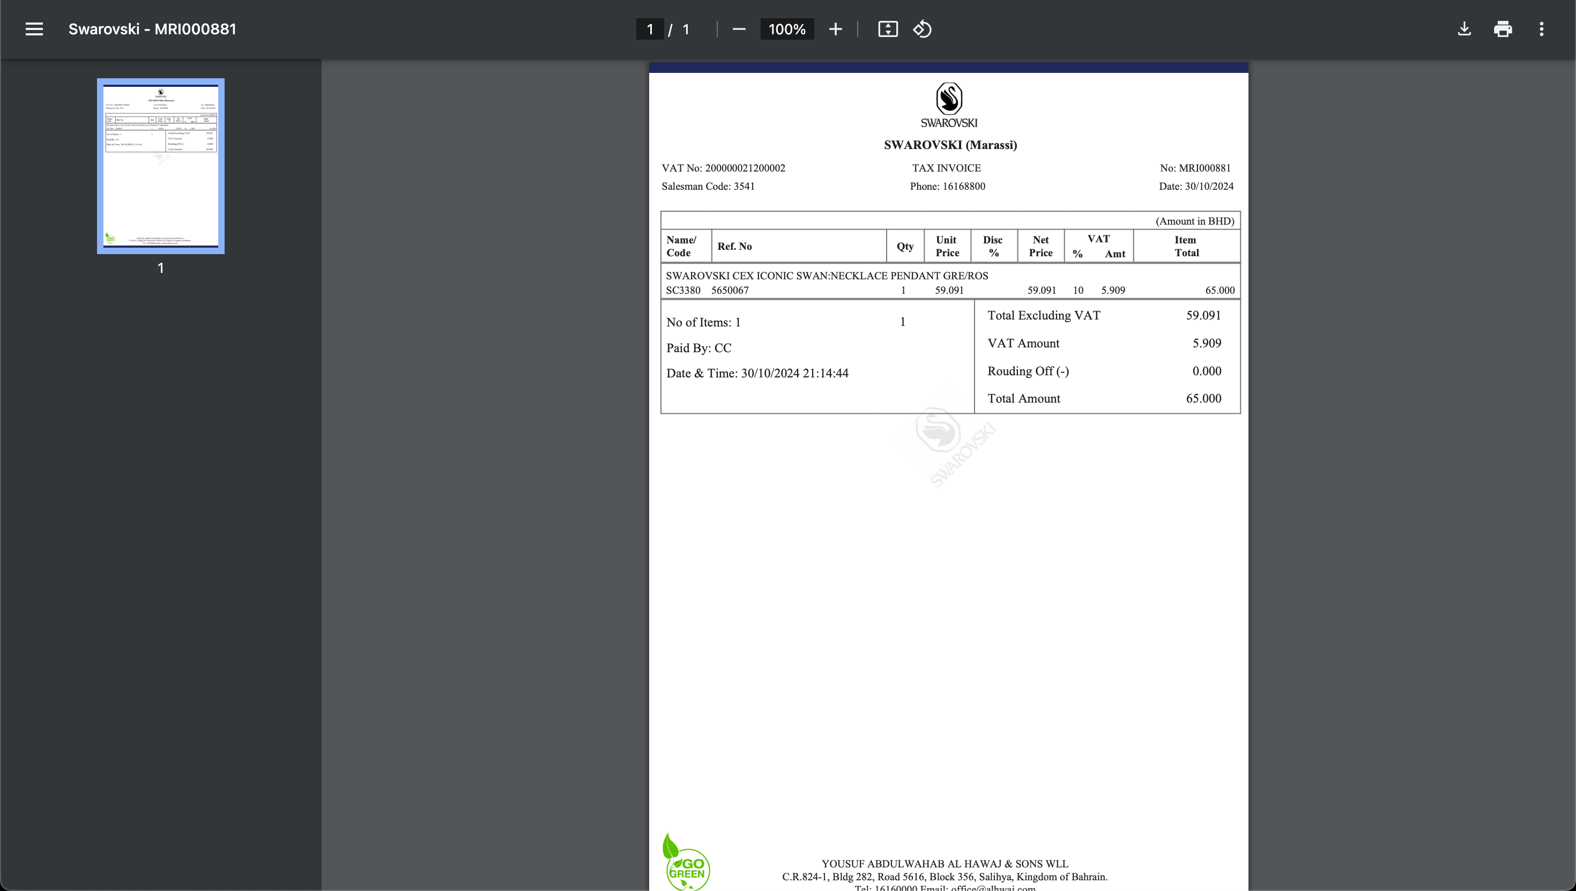Click 'Rouding Off (-)' label
Screen dimensions: 1576x891
pyautogui.click(x=1028, y=371)
